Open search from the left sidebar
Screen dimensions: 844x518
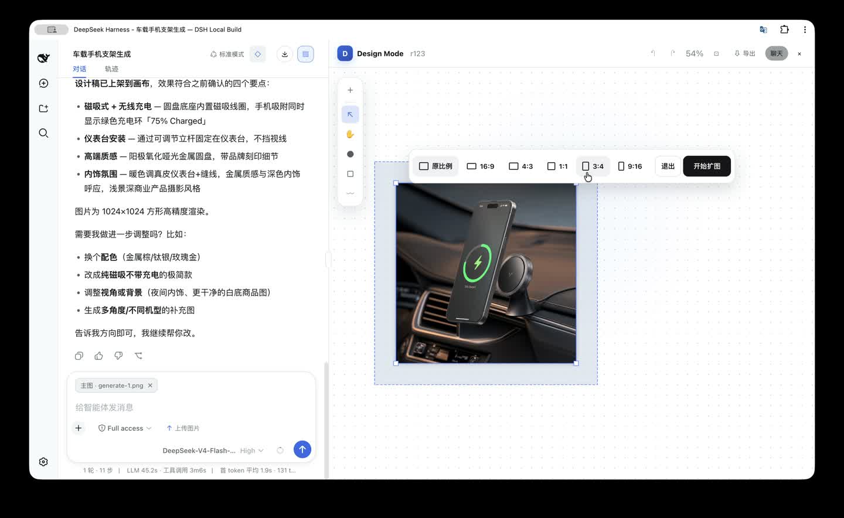[43, 133]
